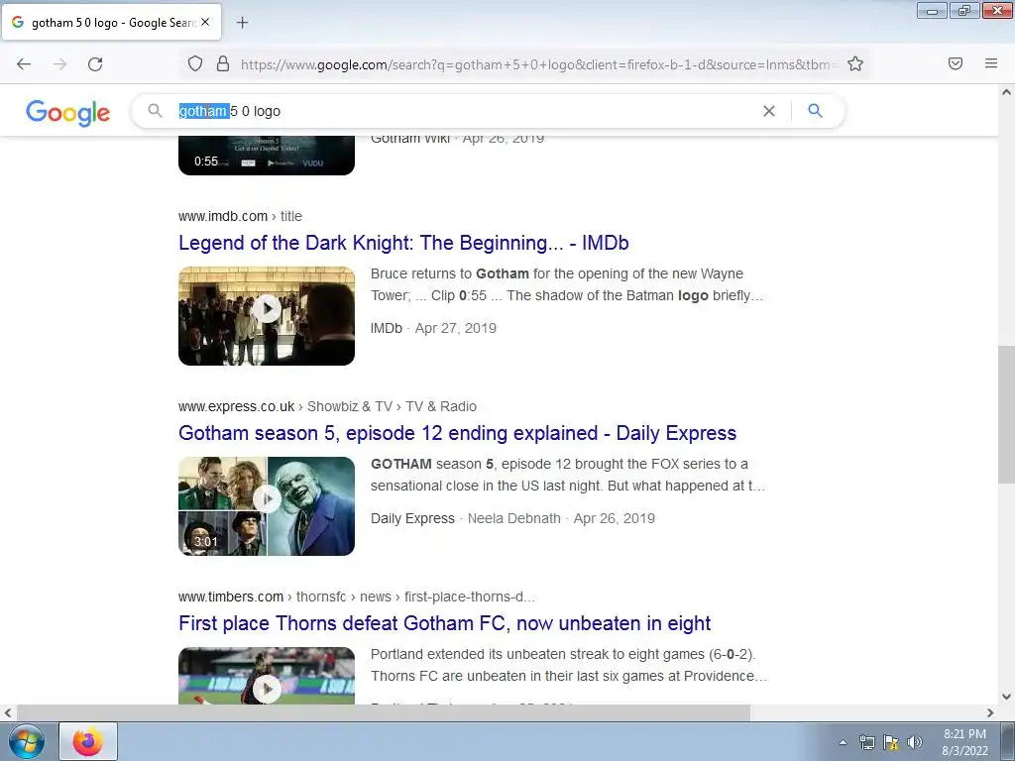Open the Firefox application menu
1015x761 pixels.
click(991, 63)
